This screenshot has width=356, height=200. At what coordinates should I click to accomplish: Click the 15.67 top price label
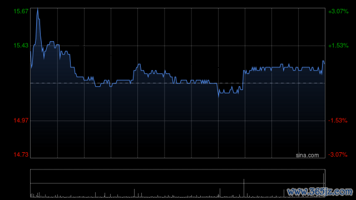21,11
